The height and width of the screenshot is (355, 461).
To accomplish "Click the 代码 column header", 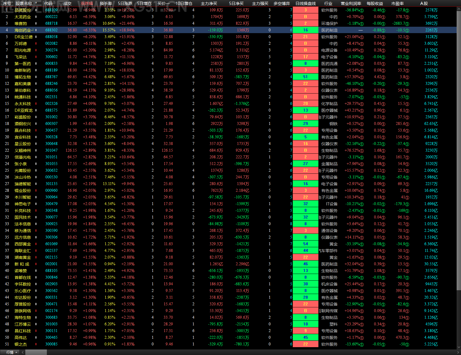I will (48, 3).
